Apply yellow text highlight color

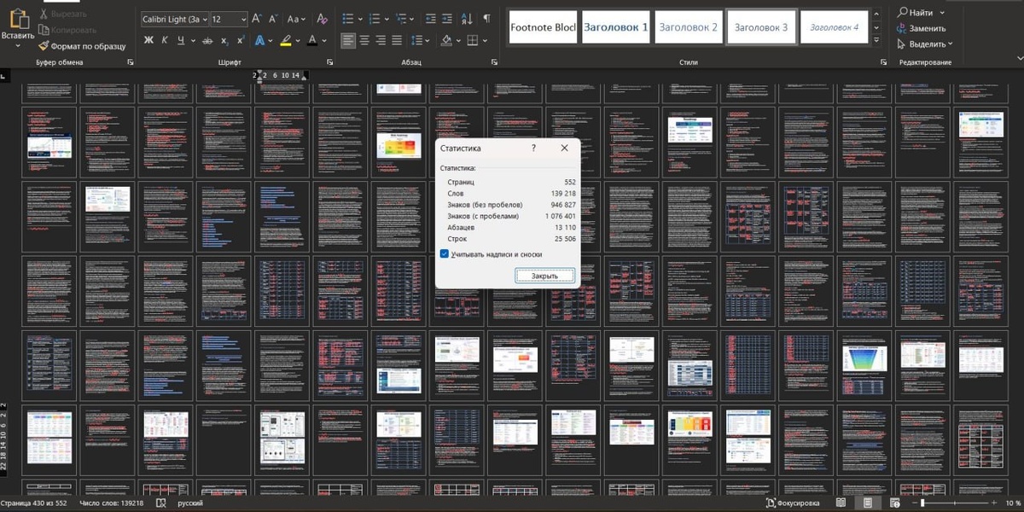(x=286, y=40)
